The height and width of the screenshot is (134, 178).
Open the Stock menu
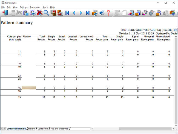tap(45, 7)
